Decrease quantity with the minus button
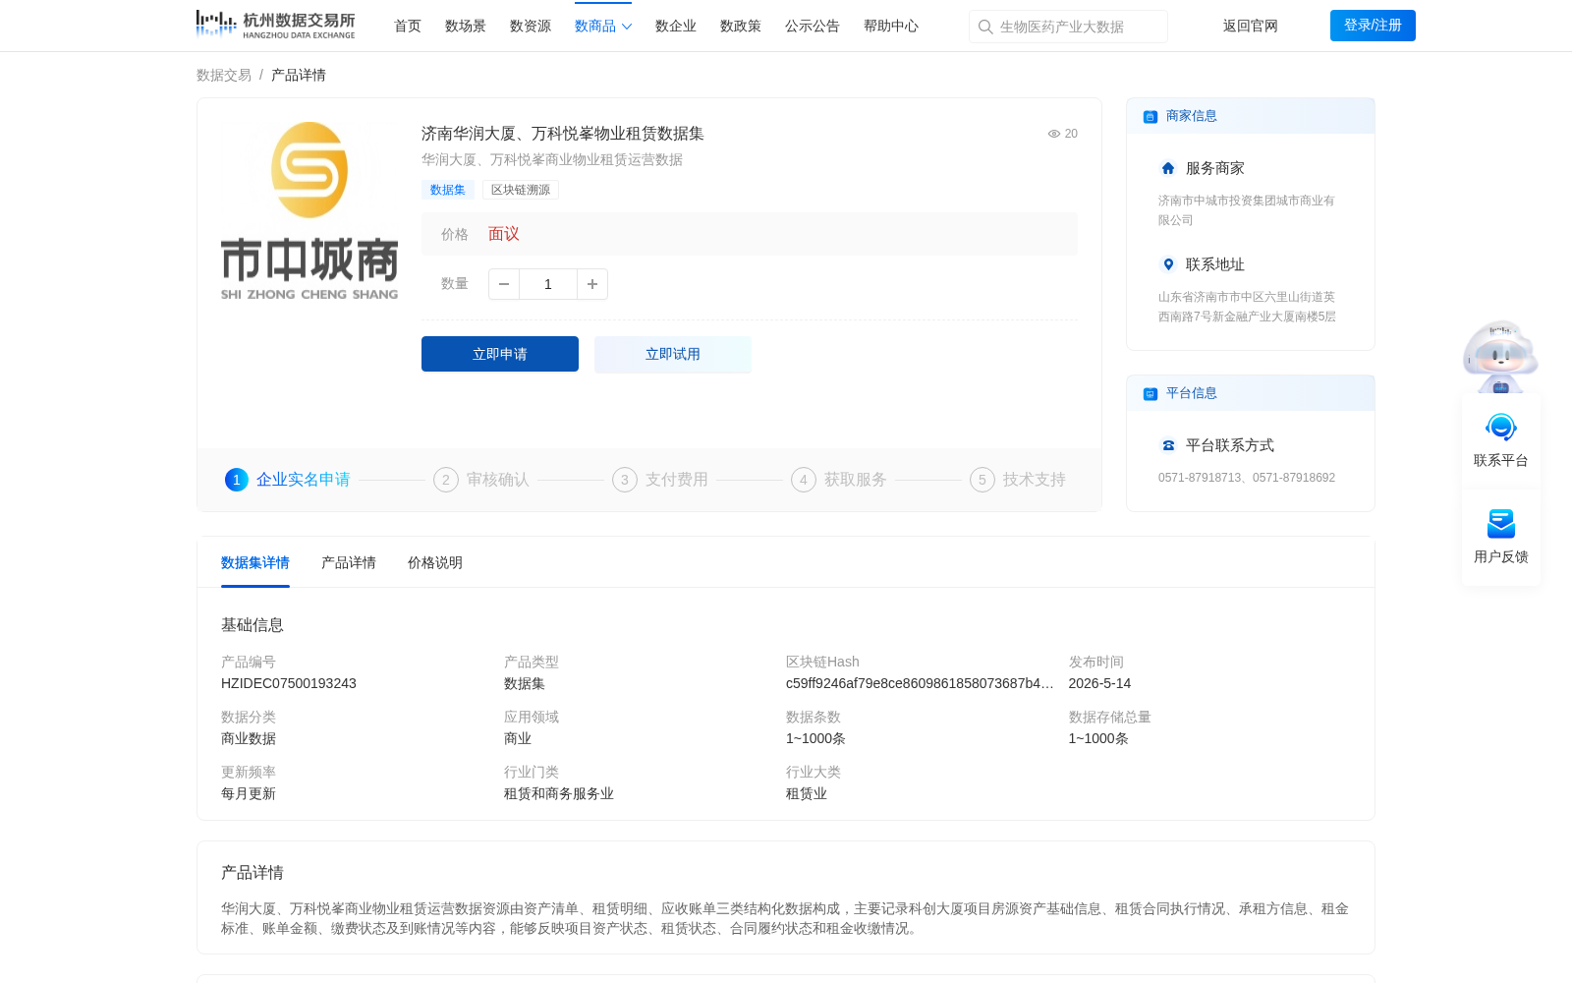 point(504,284)
